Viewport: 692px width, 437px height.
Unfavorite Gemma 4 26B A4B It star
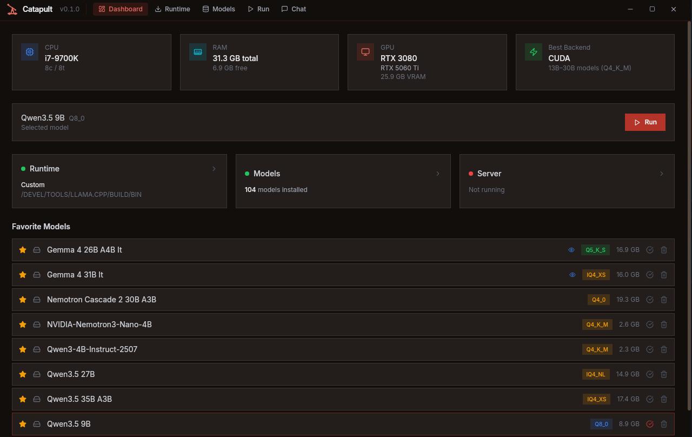point(23,250)
